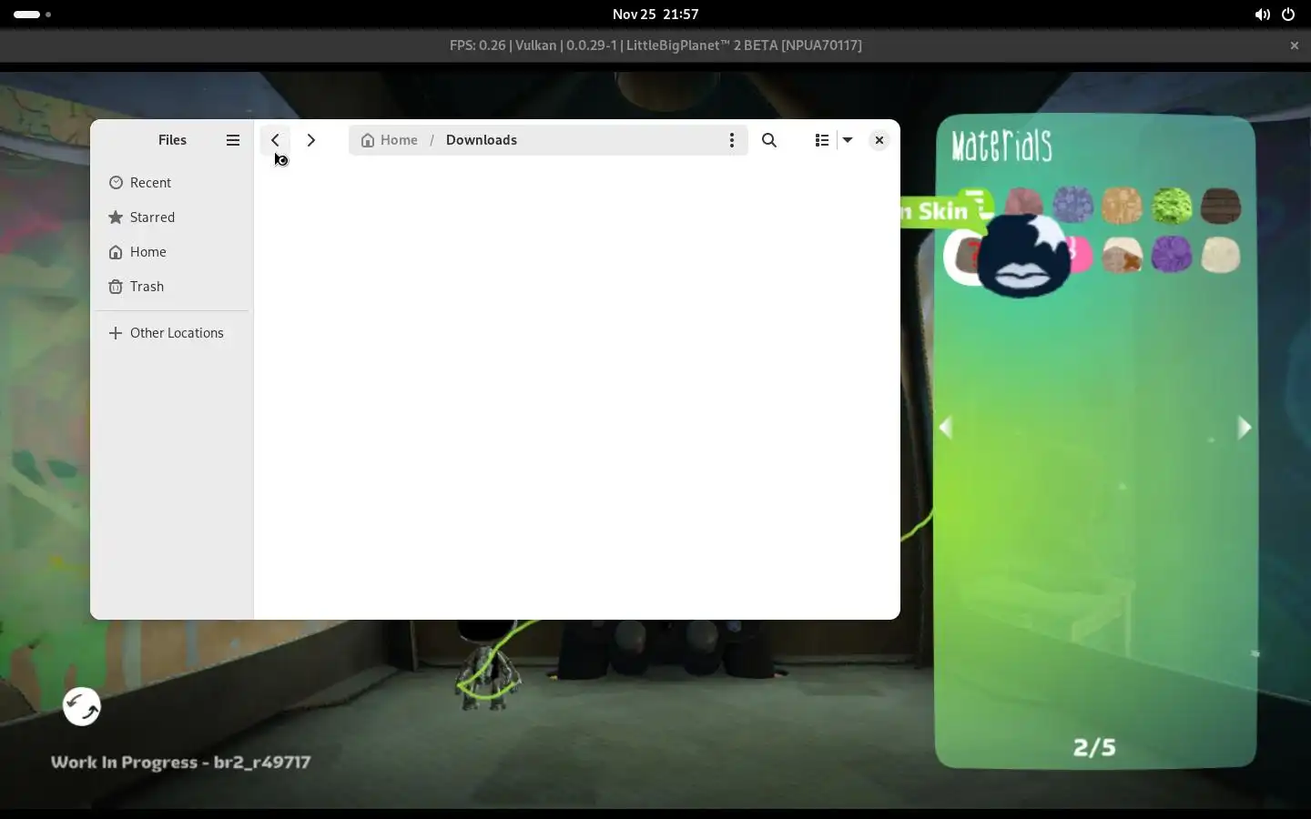This screenshot has width=1311, height=819.
Task: Go forward in Files window
Action: tap(311, 140)
